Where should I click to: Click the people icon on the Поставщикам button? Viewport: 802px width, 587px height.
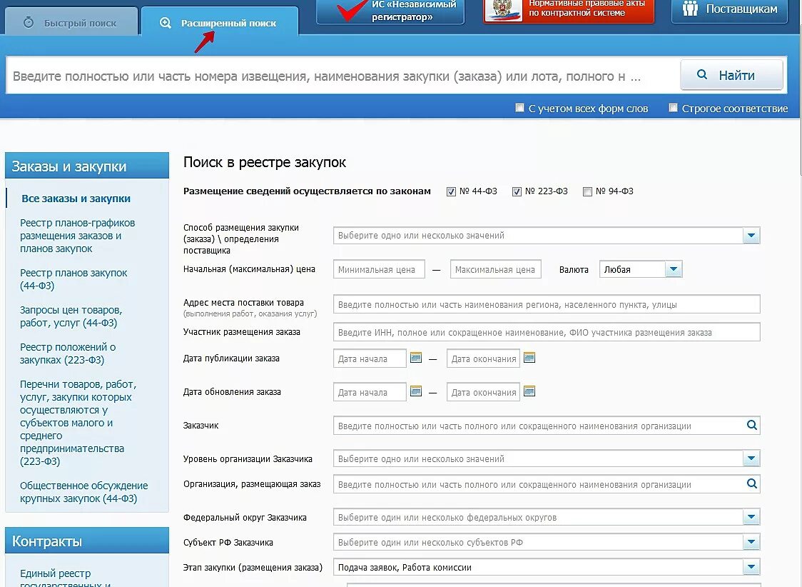(690, 9)
